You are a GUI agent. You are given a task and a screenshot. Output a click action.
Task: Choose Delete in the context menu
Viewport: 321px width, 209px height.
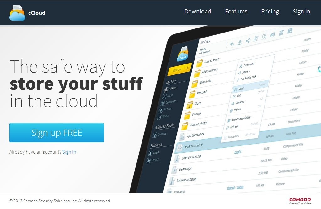[235, 110]
